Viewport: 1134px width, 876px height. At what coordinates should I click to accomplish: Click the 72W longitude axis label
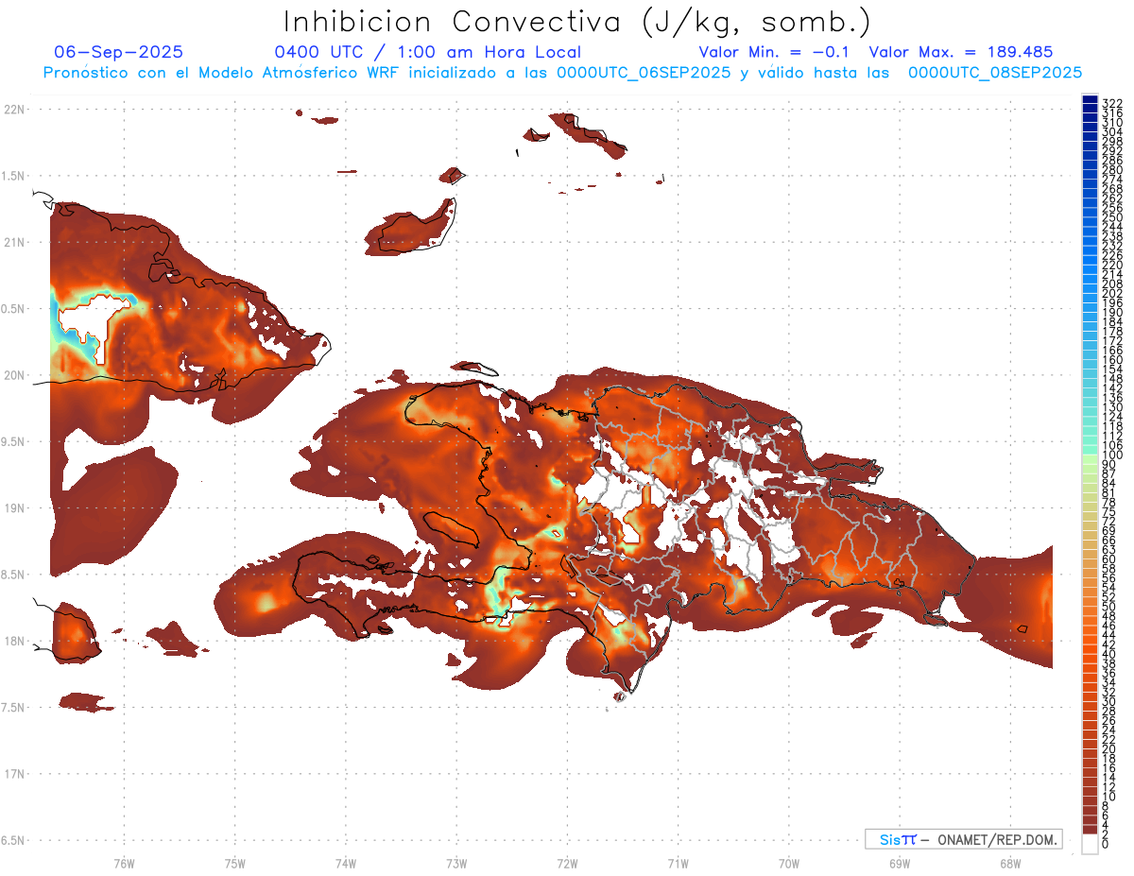(x=567, y=863)
